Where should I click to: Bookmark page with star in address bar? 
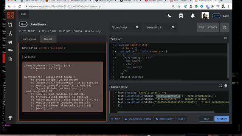(179, 6)
